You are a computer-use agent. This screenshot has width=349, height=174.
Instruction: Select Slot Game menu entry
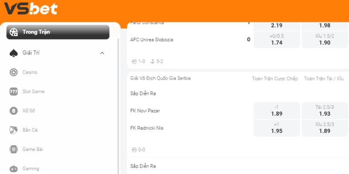(x=34, y=91)
